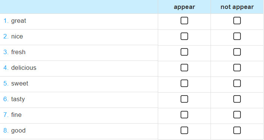This screenshot has height=140, width=264.
Task: Tick 'not appear' box for nice
Action: tap(237, 36)
